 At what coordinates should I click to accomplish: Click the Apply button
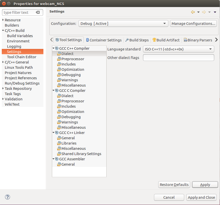205,185
